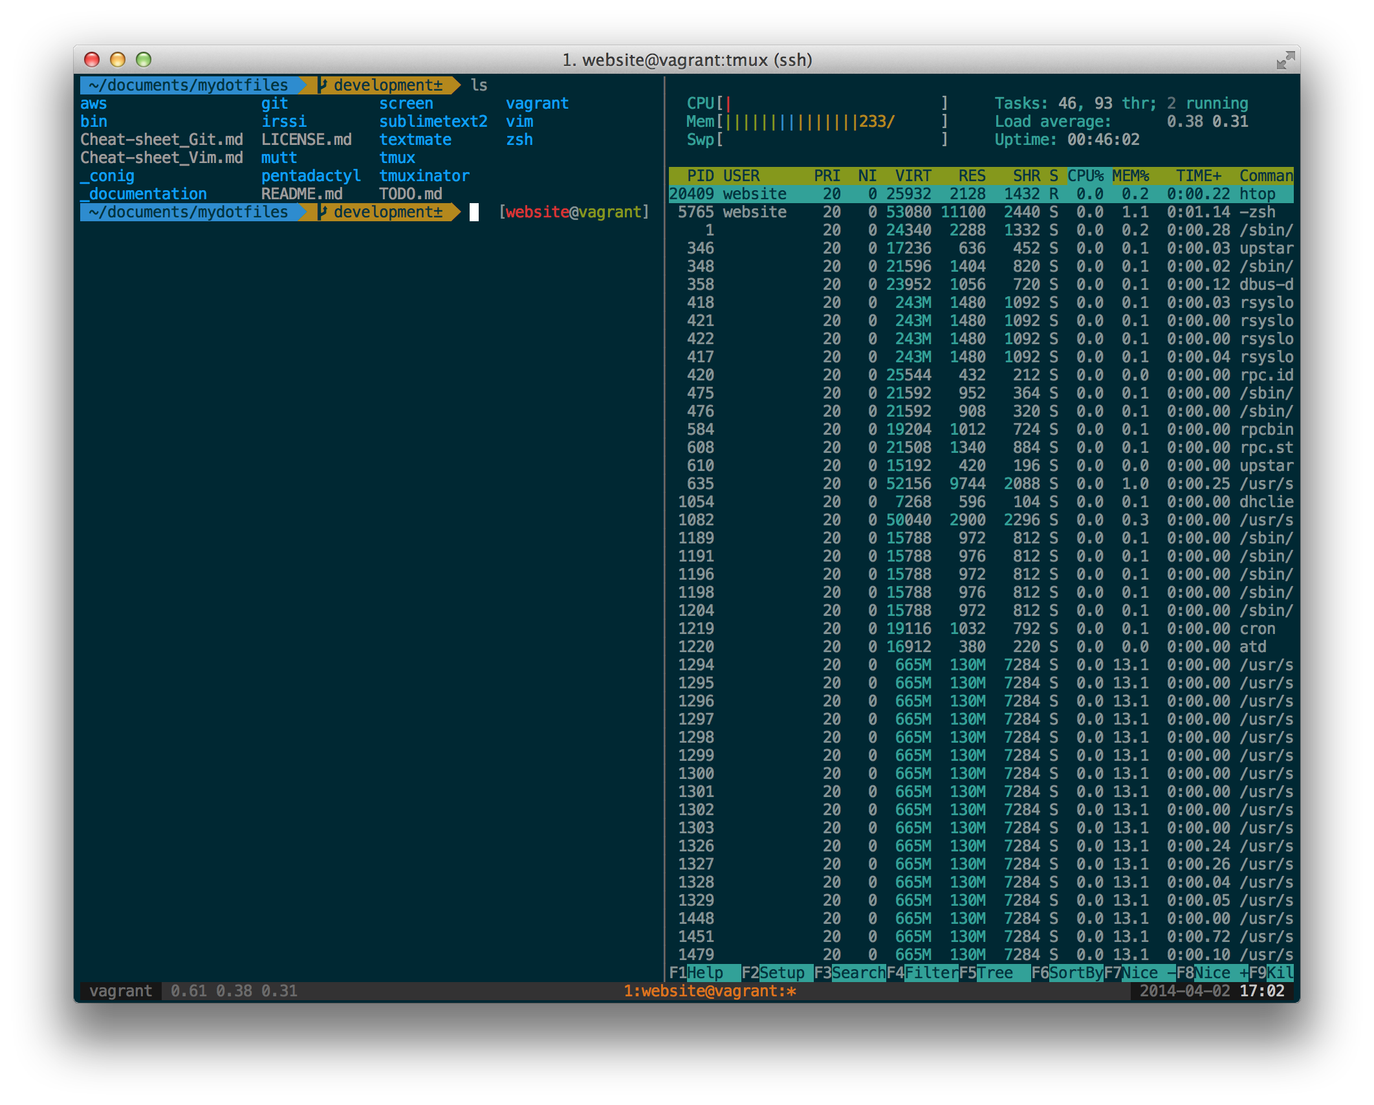The width and height of the screenshot is (1374, 1105).
Task: Click the '_conig' directory name
Action: 107,176
